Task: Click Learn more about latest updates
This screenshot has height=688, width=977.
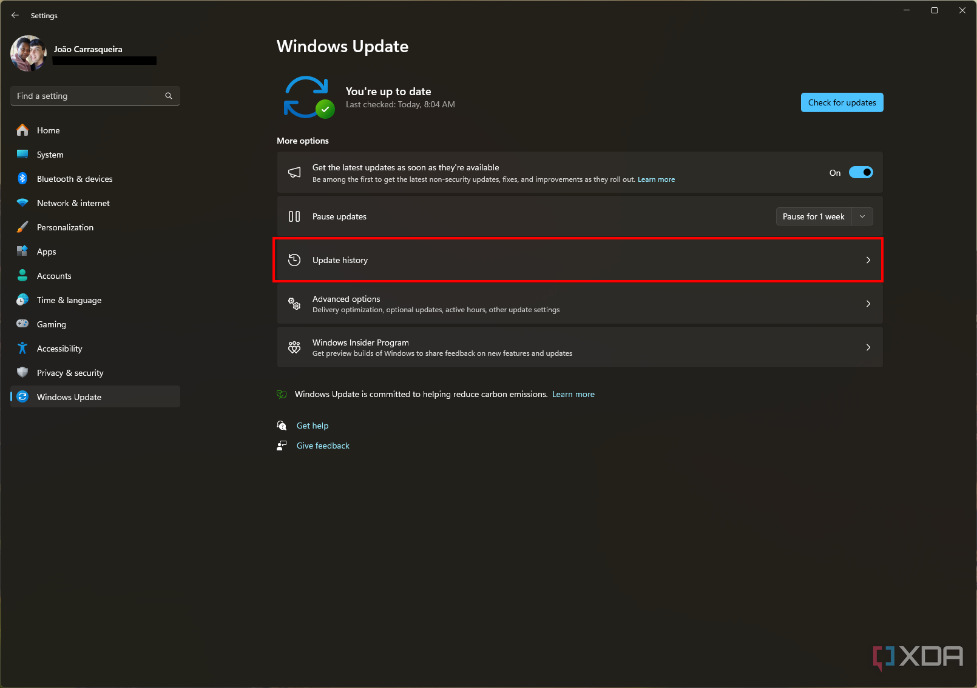Action: tap(656, 179)
